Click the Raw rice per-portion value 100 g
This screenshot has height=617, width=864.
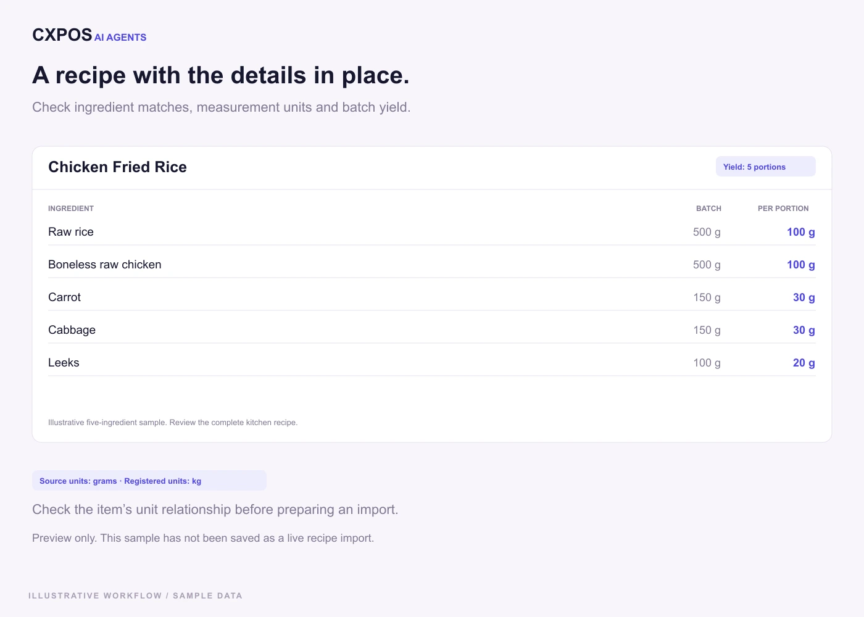click(x=801, y=232)
